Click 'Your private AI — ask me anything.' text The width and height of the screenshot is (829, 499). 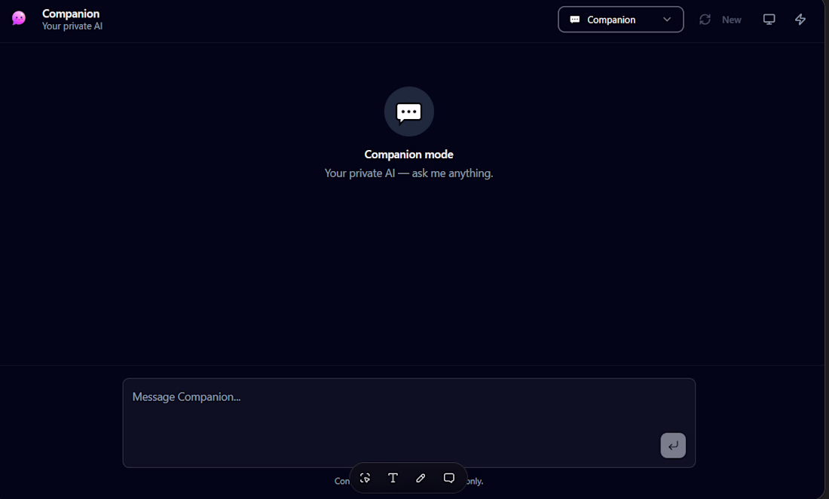(408, 173)
